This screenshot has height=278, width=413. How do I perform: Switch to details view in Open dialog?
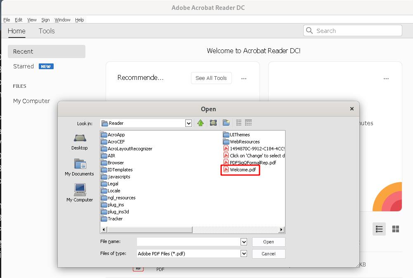coord(248,123)
